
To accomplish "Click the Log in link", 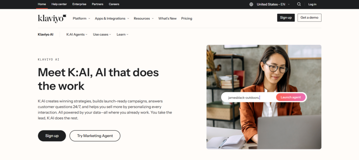I will 312,4.
